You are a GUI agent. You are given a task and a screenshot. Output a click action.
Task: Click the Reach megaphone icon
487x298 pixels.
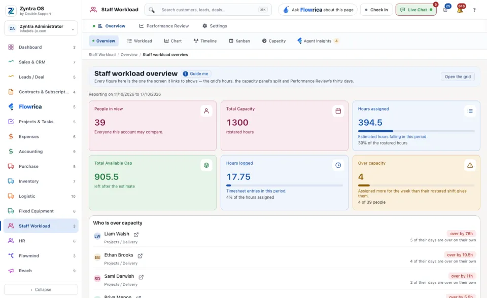(x=11, y=271)
